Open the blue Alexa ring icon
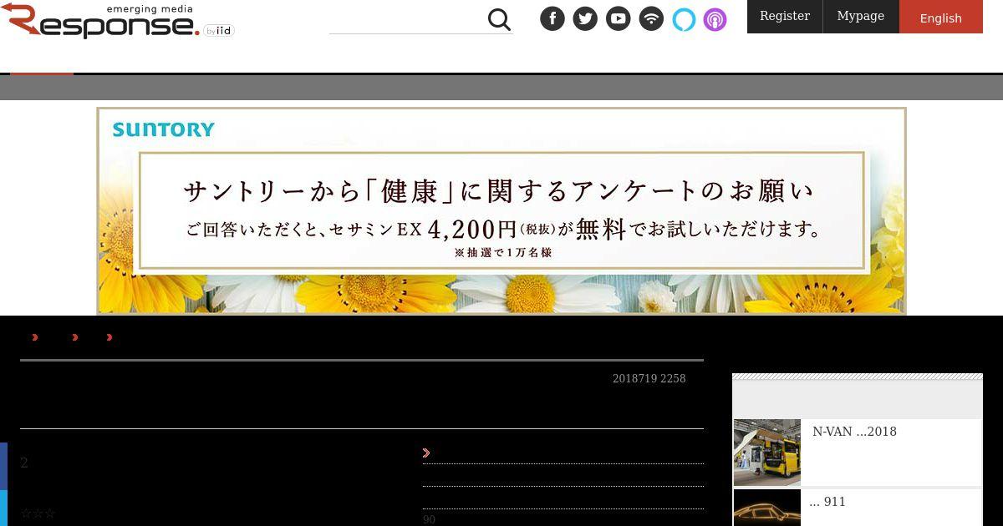Viewport: 1003px width, 526px height. click(x=684, y=18)
